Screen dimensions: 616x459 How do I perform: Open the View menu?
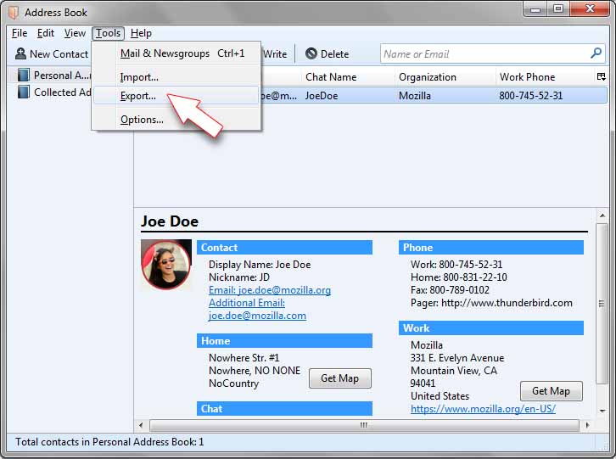click(75, 33)
